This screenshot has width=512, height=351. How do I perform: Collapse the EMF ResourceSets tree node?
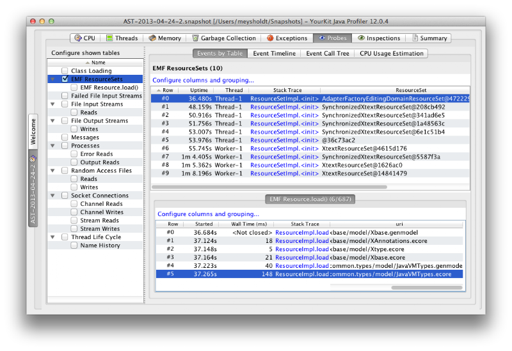pyautogui.click(x=52, y=79)
